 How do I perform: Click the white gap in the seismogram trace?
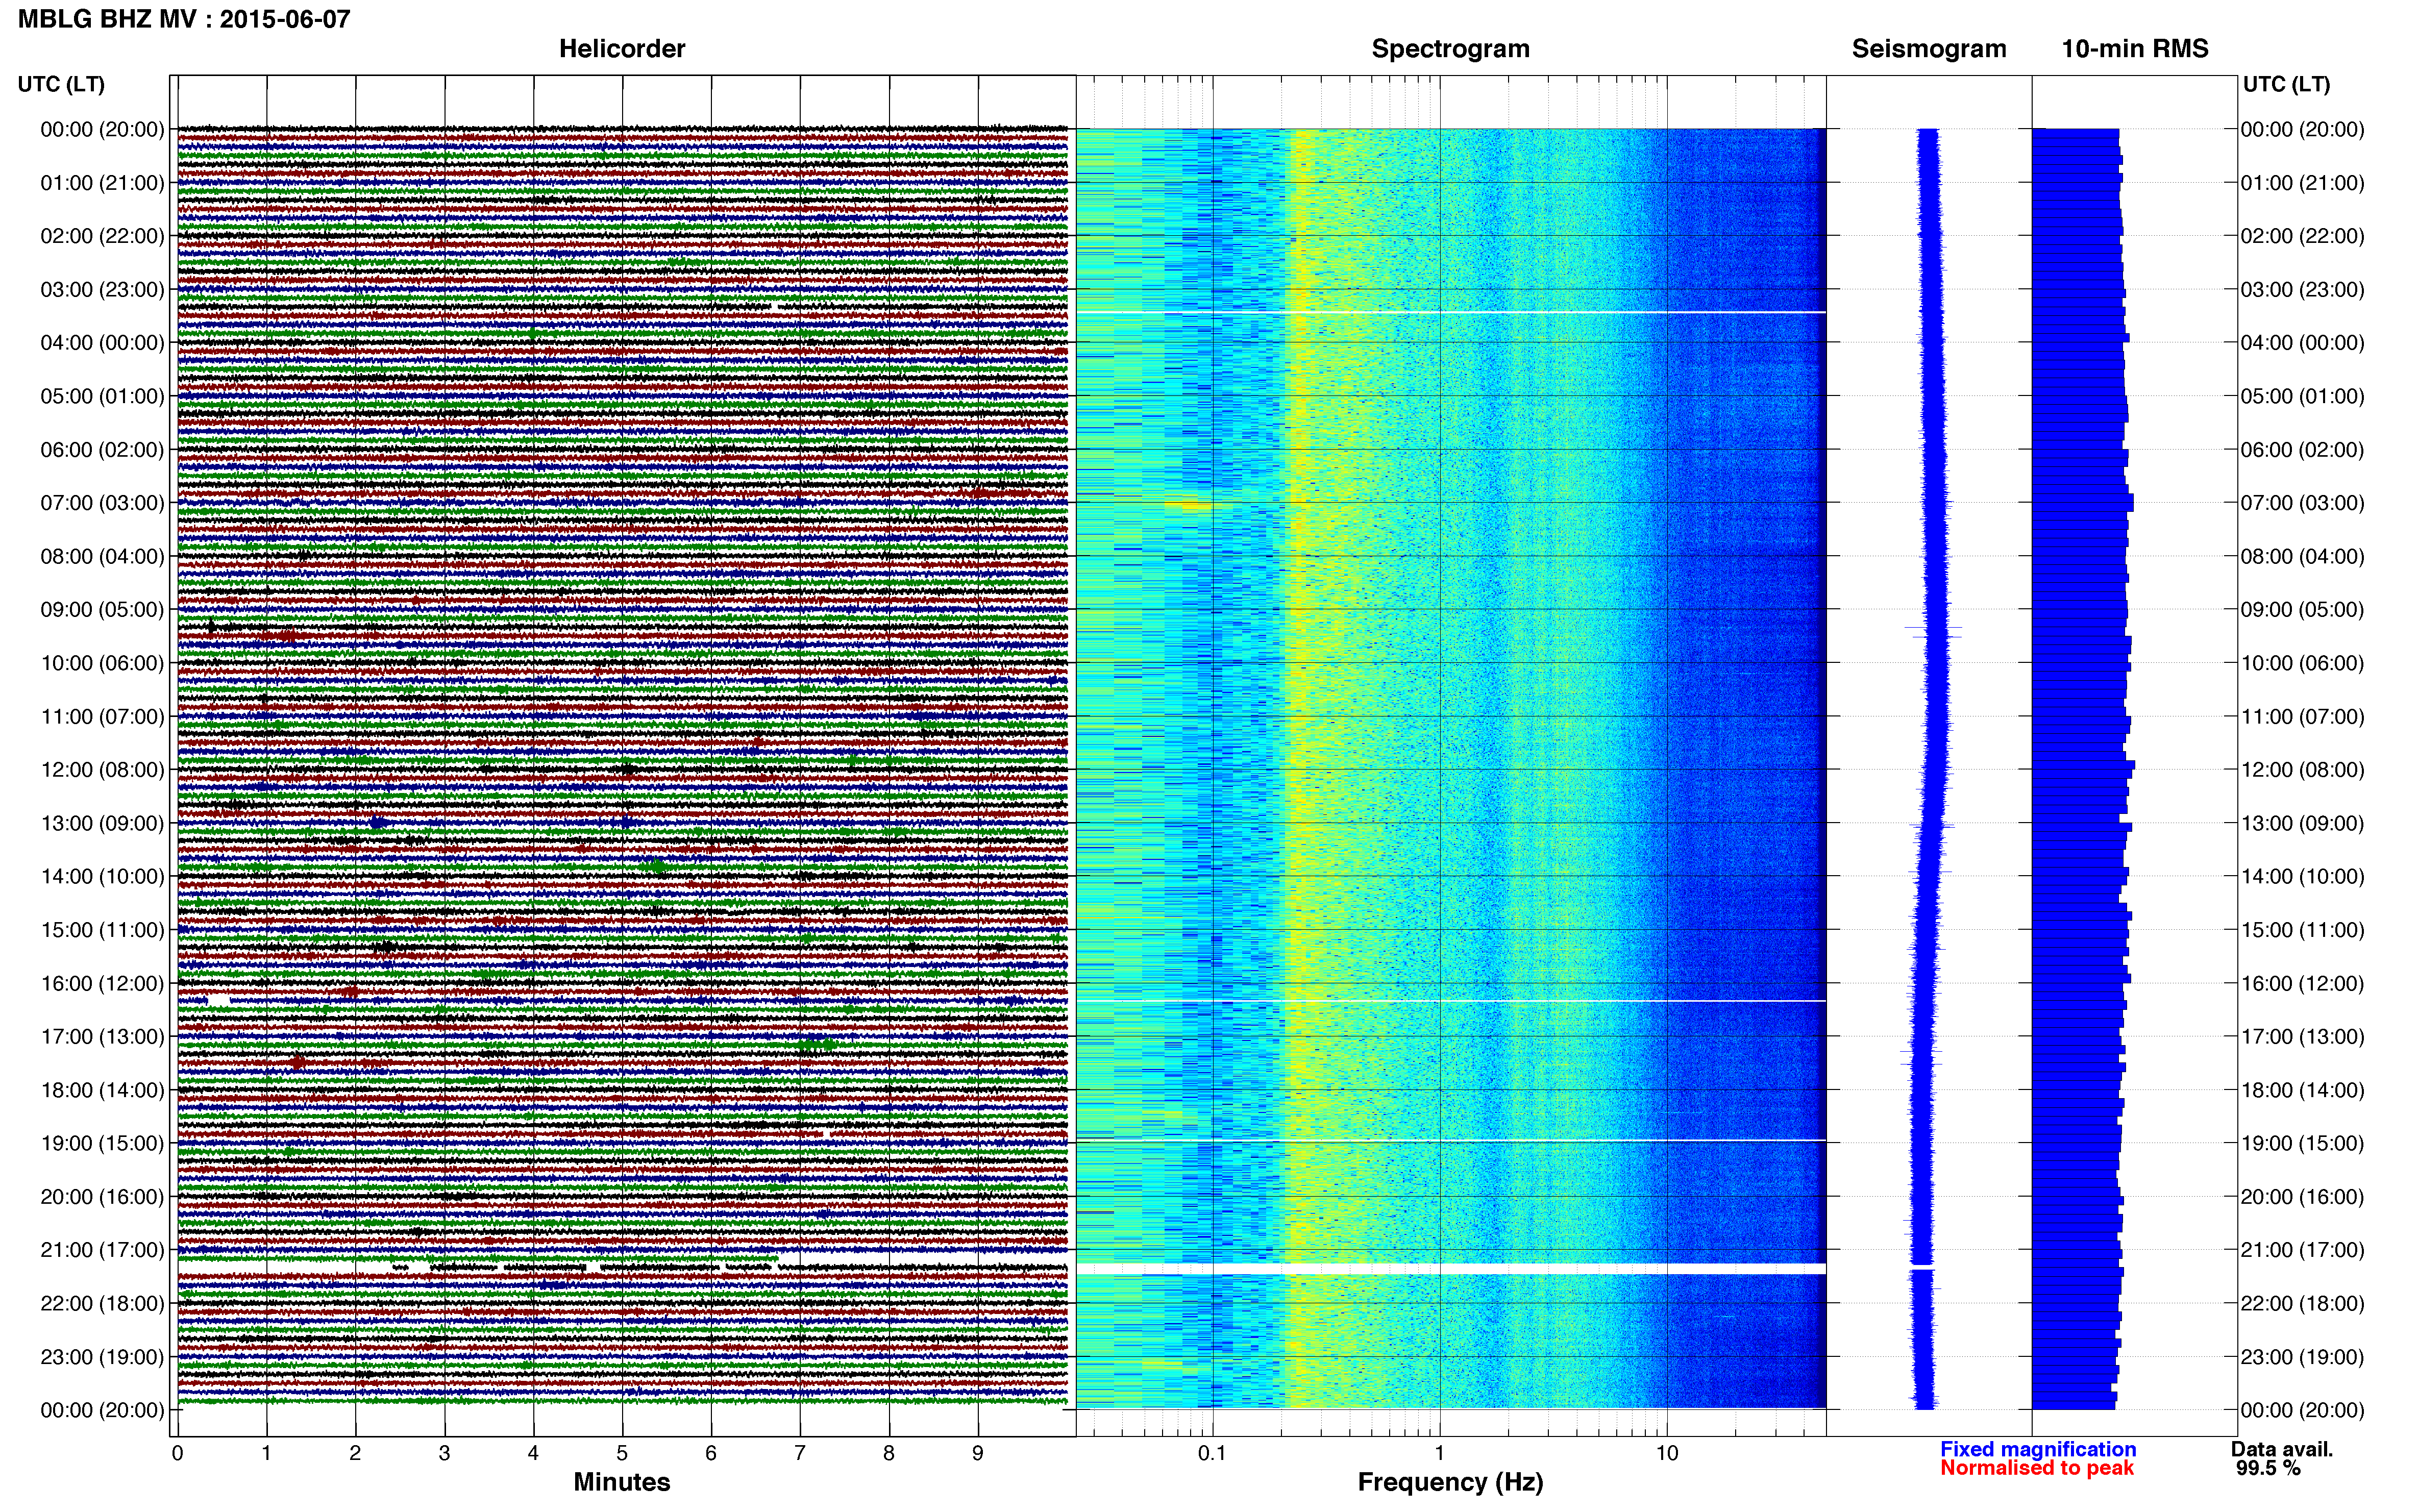[1922, 1268]
